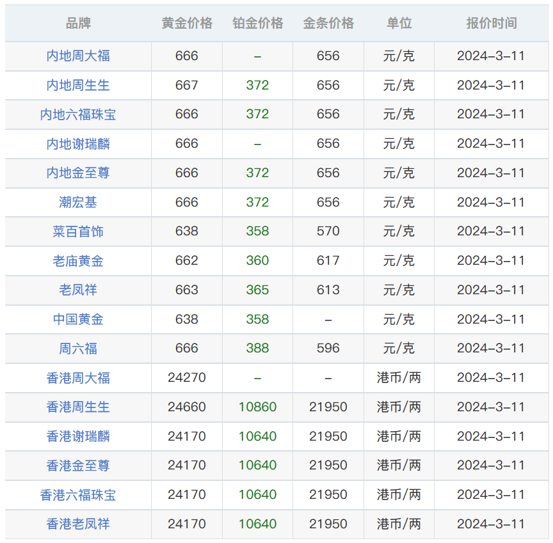Click the 品牌 column header

[x=78, y=23]
